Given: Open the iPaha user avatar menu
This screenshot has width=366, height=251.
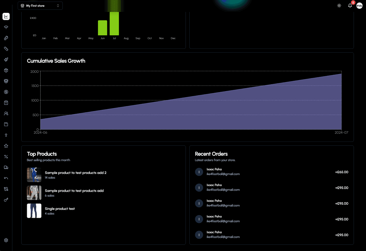Looking at the screenshot, I should (359, 6).
